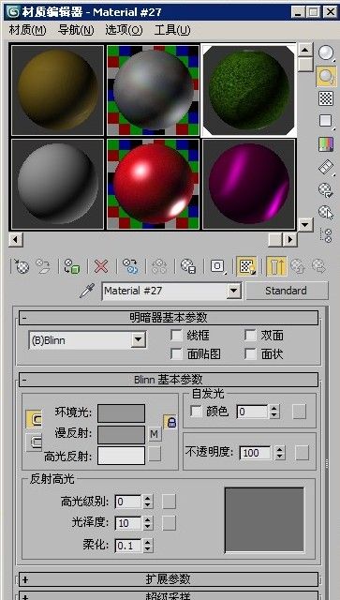Screen dimensions: 340x600
Task: Toggle the ambient-diffuse color lock button
Action: point(34,419)
